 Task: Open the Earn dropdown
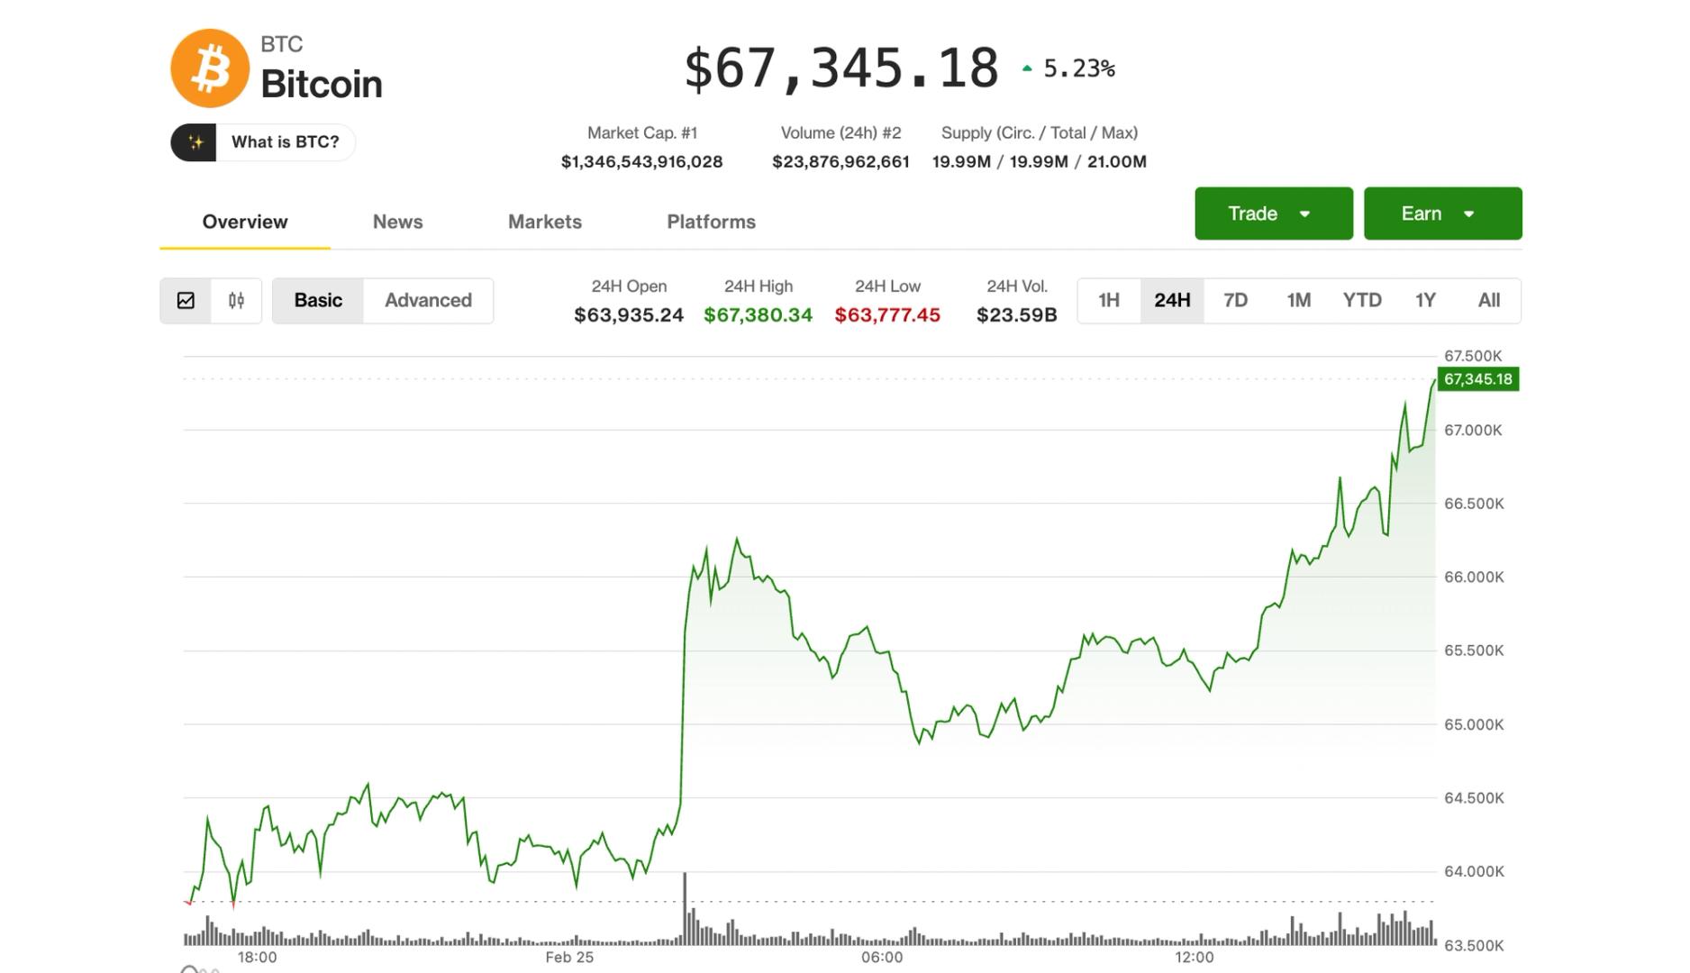pos(1441,214)
